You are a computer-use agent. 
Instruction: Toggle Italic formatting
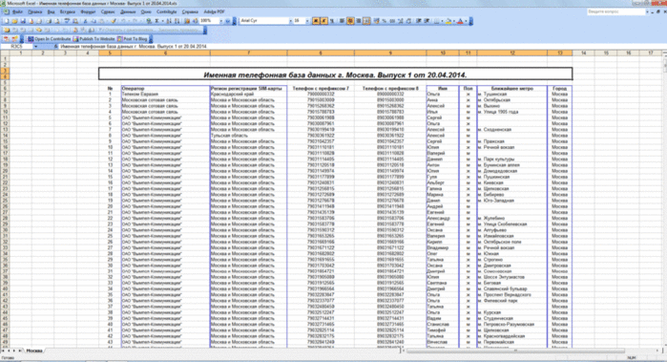tap(323, 21)
